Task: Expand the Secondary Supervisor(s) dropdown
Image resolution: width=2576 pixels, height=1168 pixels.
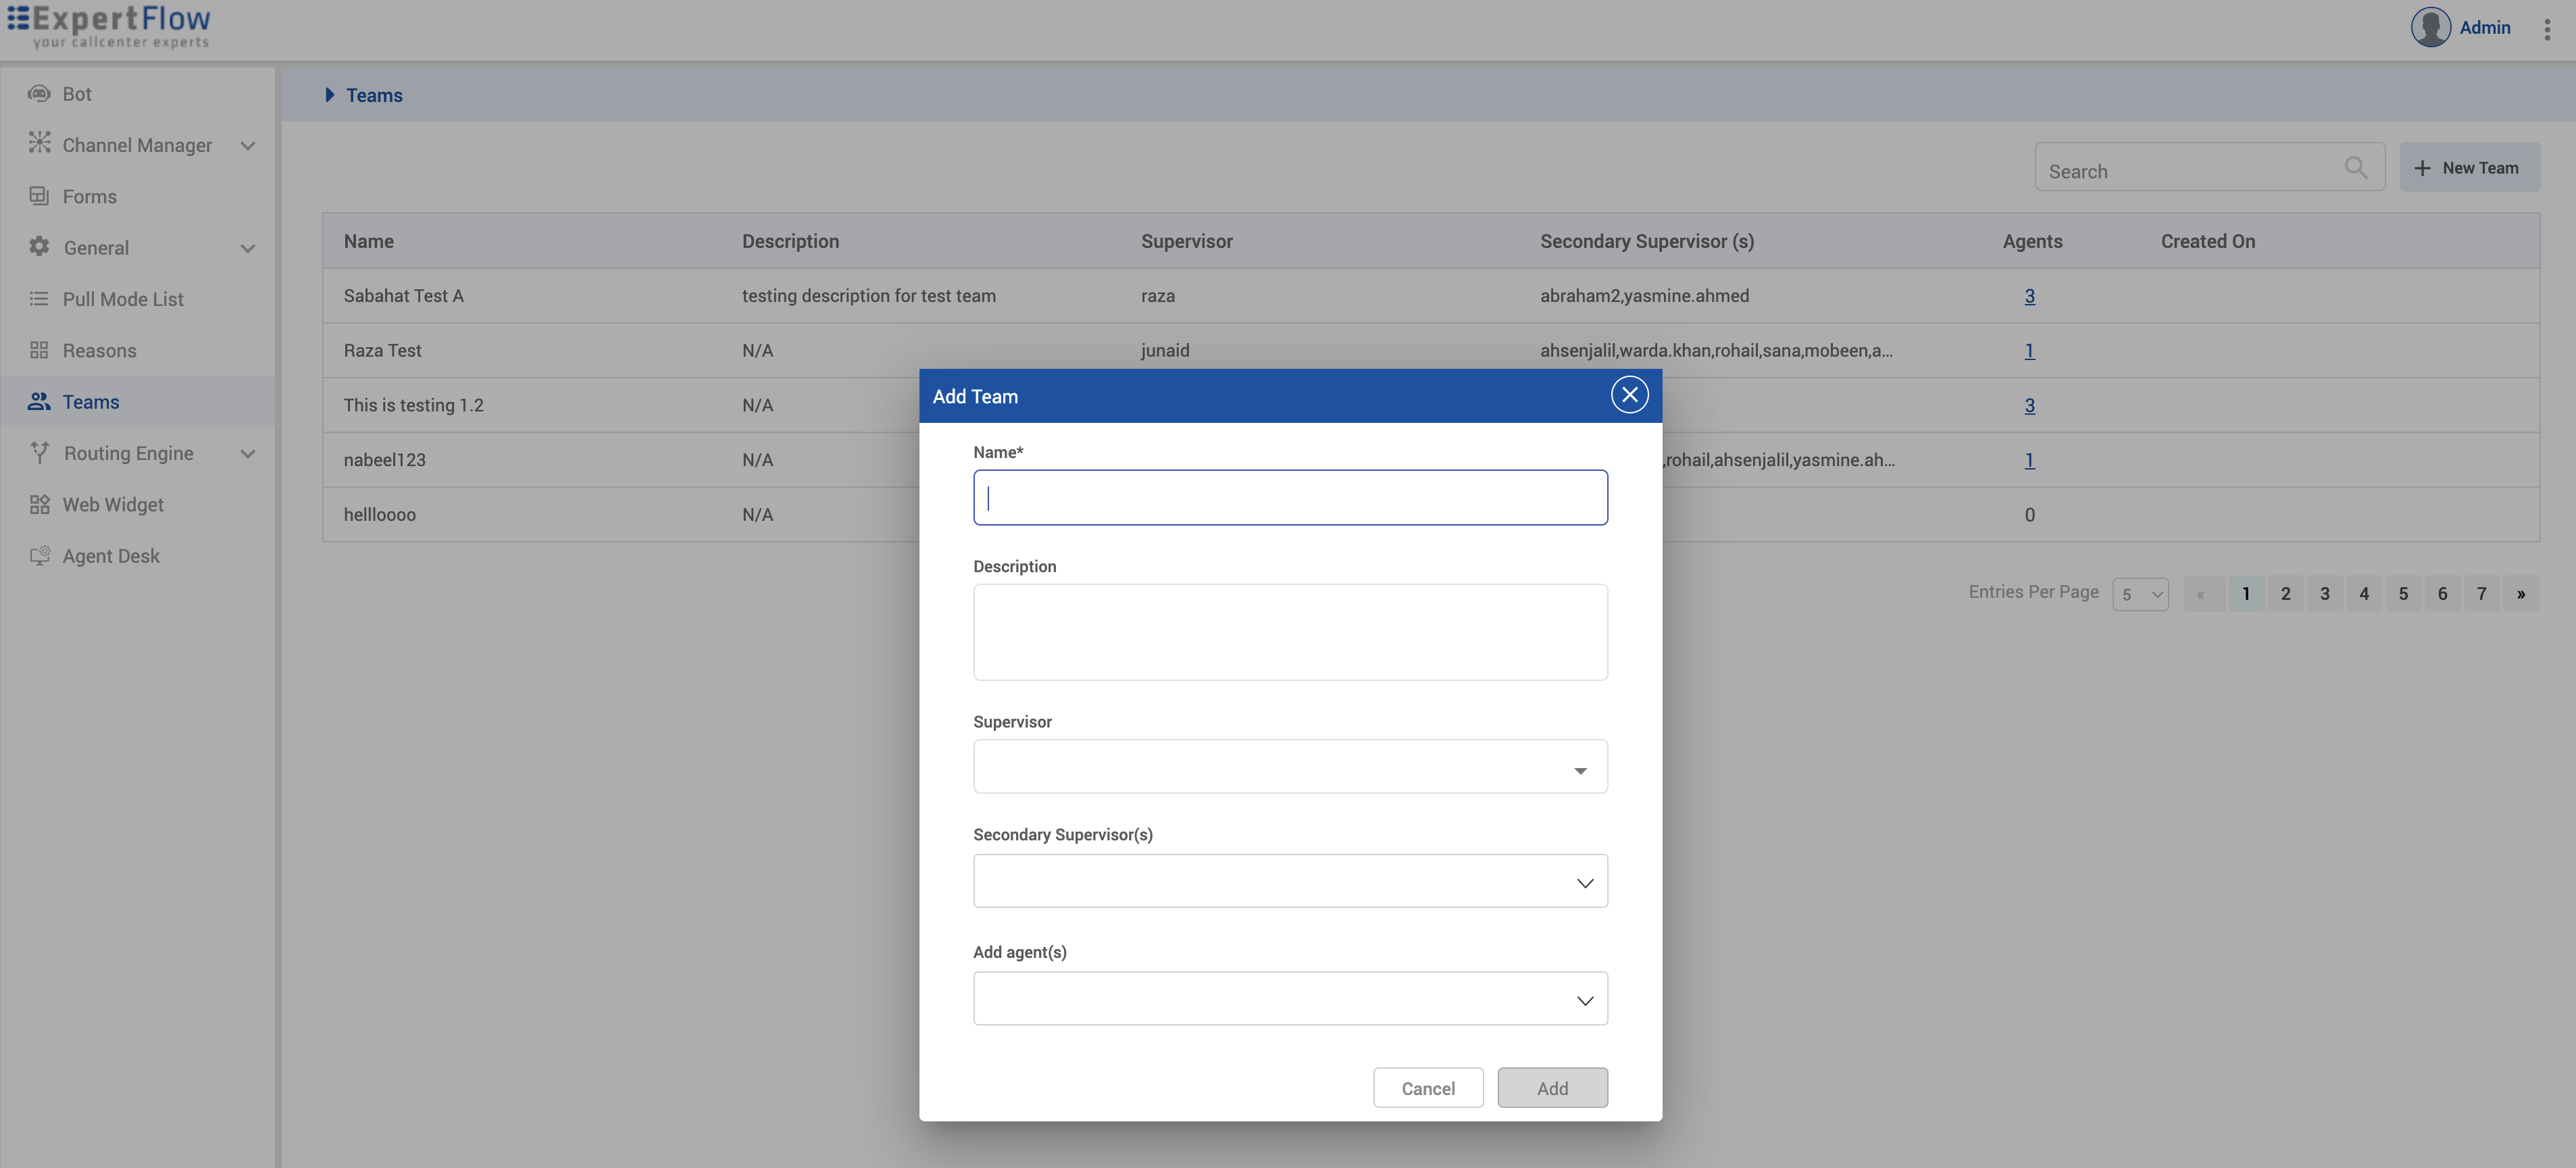Action: (1289, 881)
